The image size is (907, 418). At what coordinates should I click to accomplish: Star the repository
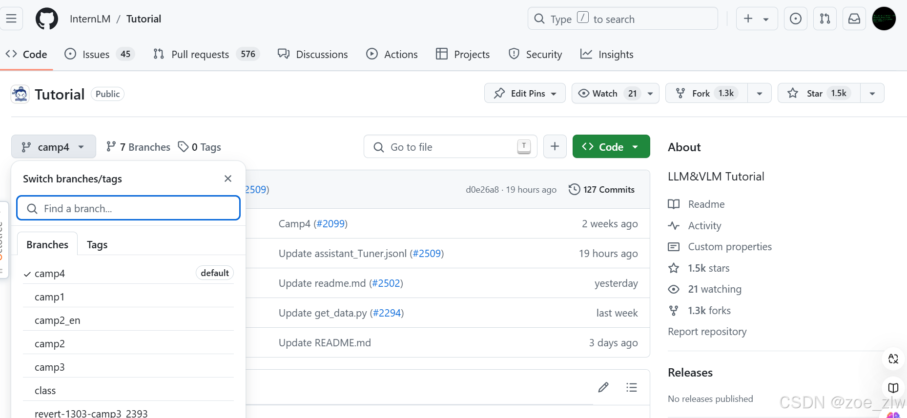(x=819, y=93)
